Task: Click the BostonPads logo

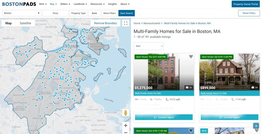Action: click(x=19, y=4)
